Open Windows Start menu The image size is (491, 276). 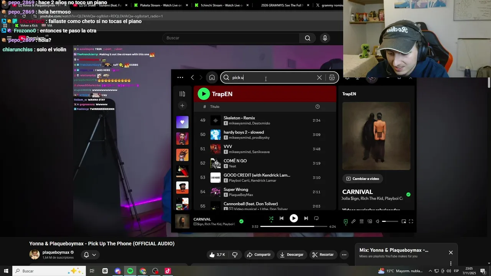pos(6,271)
